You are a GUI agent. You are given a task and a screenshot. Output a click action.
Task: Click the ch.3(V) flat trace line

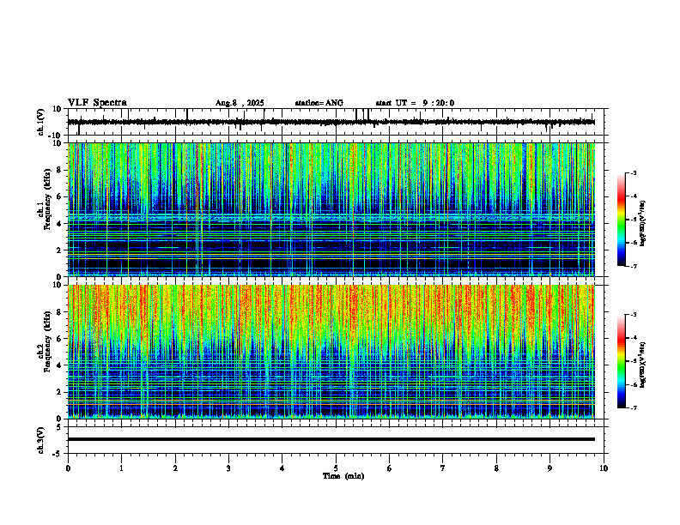(x=331, y=439)
